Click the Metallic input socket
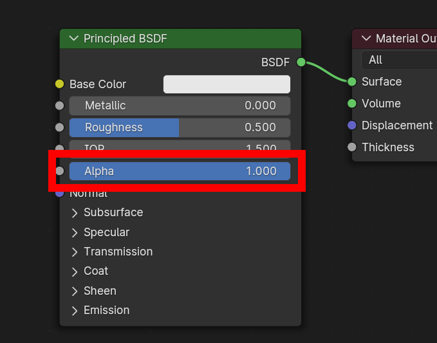The width and height of the screenshot is (437, 343). (60, 106)
